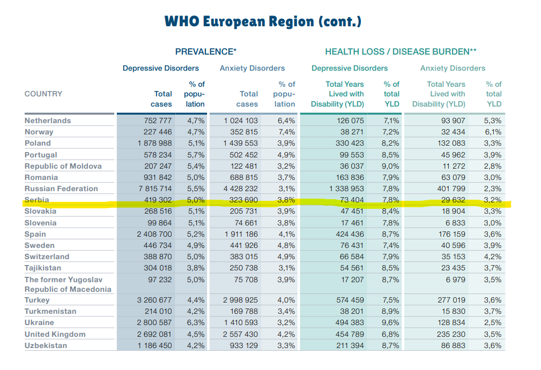The image size is (541, 370).
Task: Click Spain's 424 436 depressive YLD value
Action: 350,235
